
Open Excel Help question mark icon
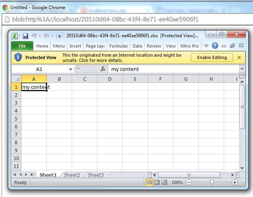215,46
